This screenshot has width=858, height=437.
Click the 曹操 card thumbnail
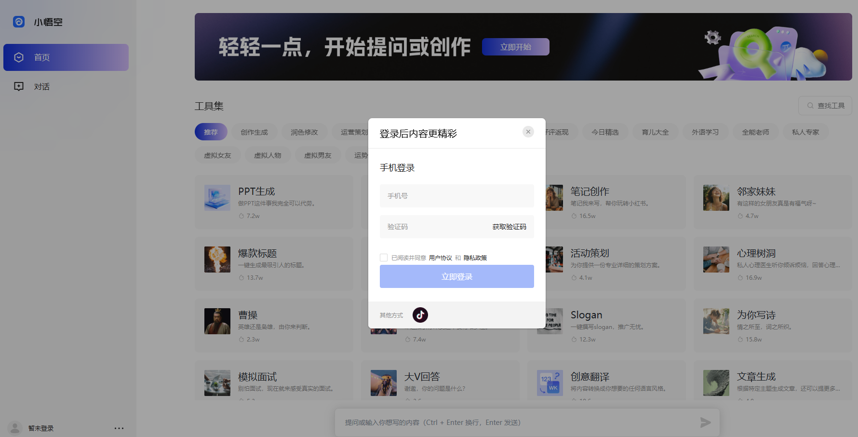click(x=217, y=321)
